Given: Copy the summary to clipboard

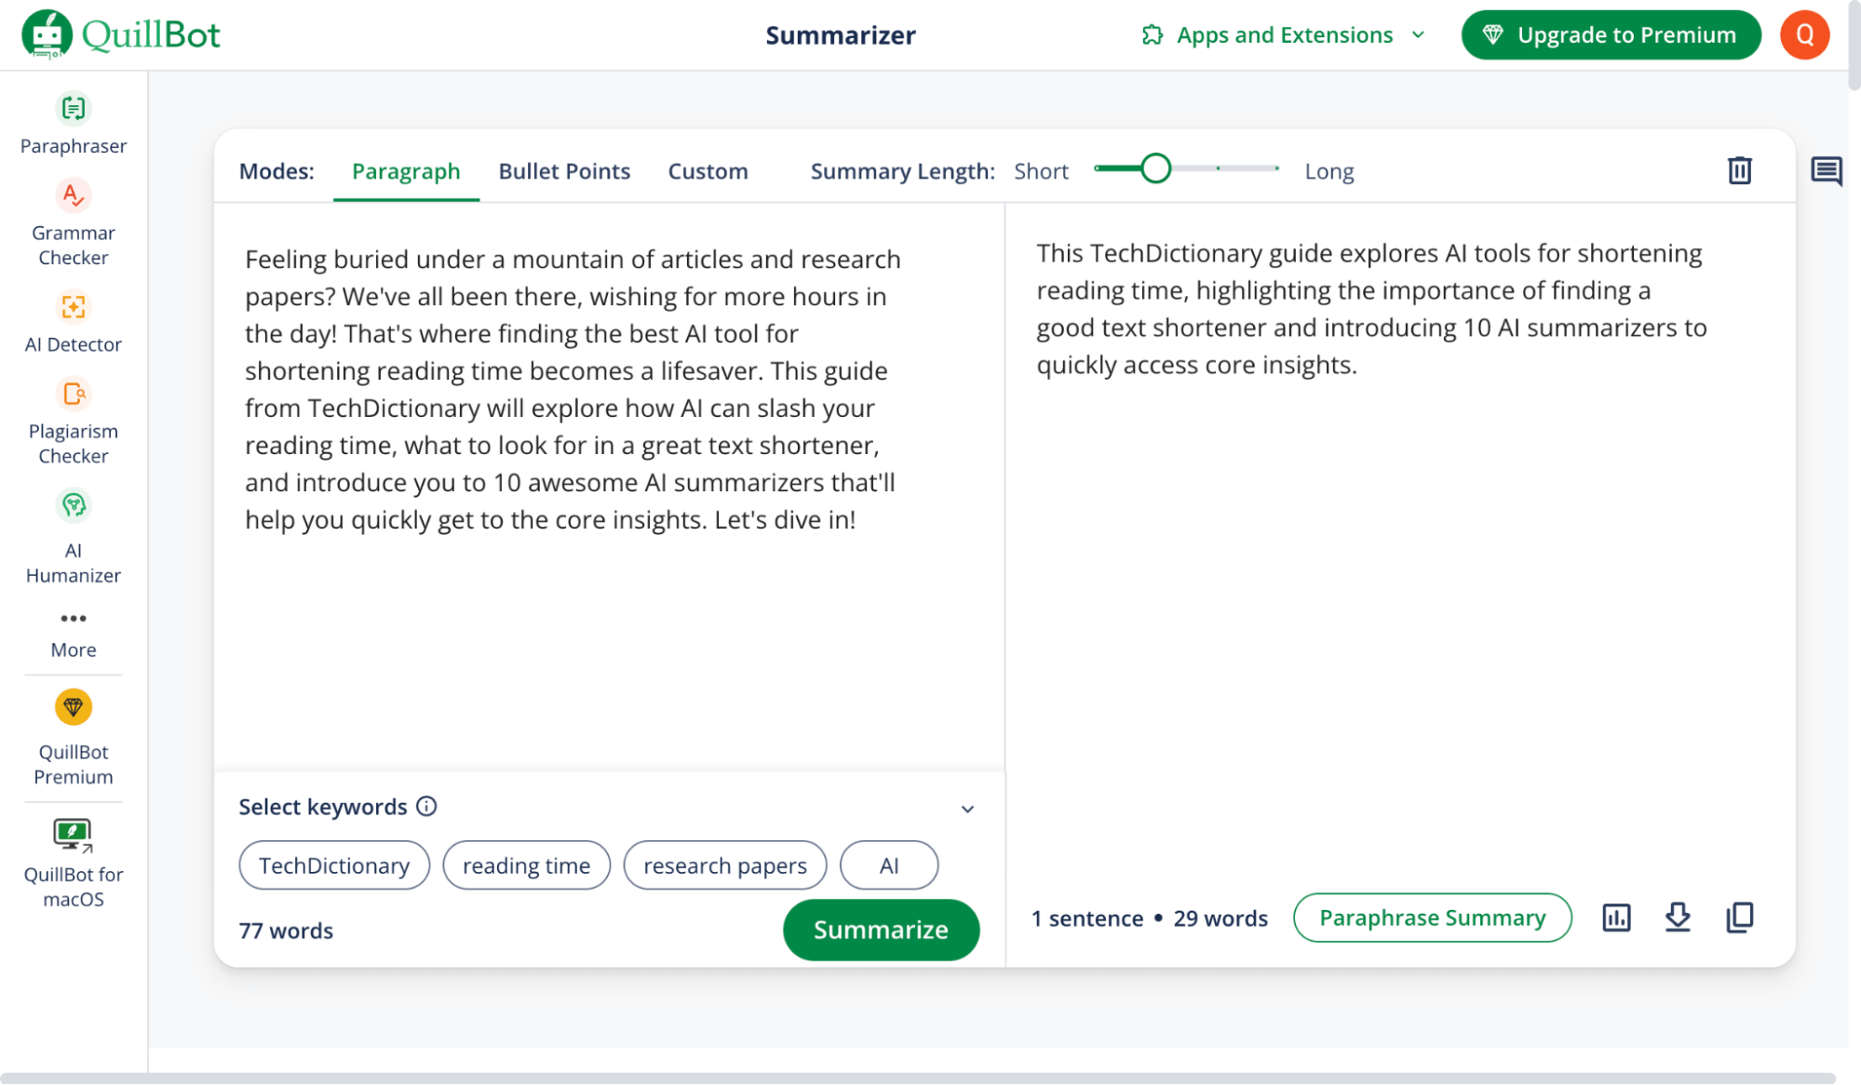Looking at the screenshot, I should [x=1739, y=918].
